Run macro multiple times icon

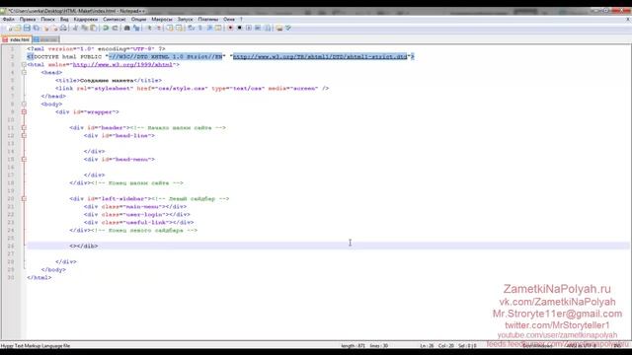coord(258,29)
